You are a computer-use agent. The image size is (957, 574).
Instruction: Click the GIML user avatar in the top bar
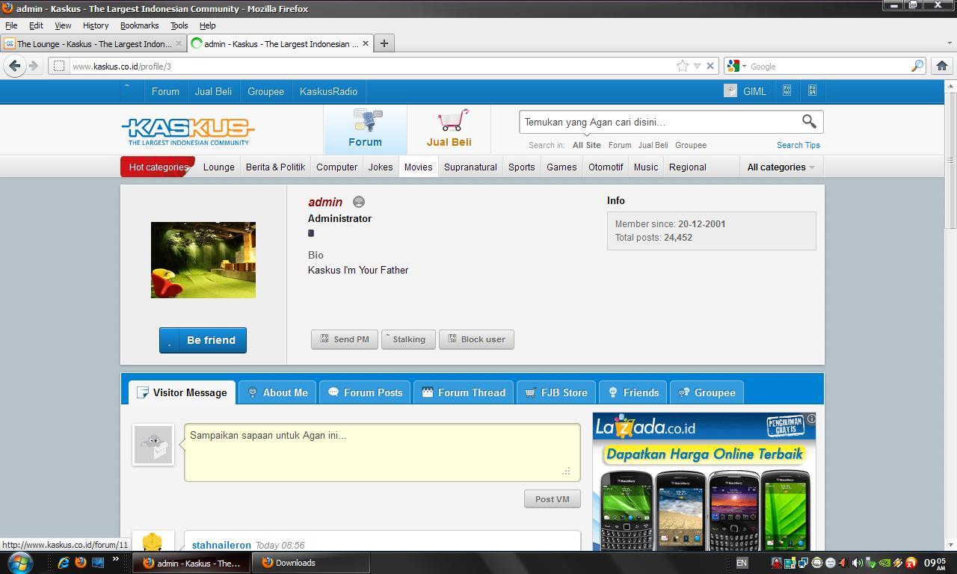click(730, 90)
